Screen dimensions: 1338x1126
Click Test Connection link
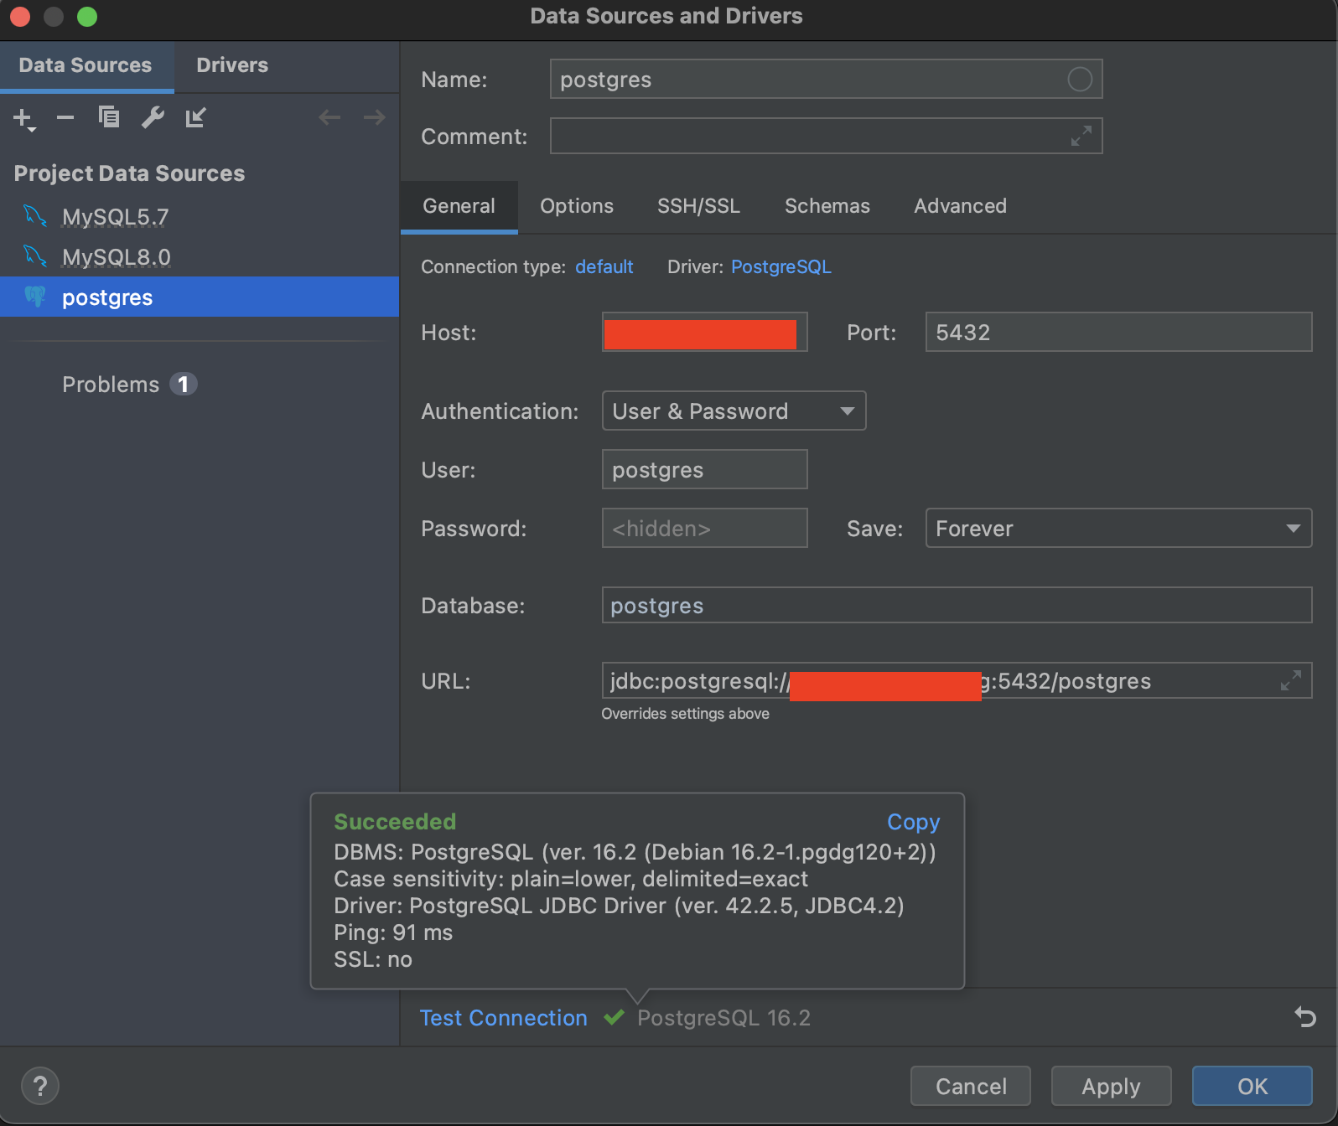tap(503, 1018)
